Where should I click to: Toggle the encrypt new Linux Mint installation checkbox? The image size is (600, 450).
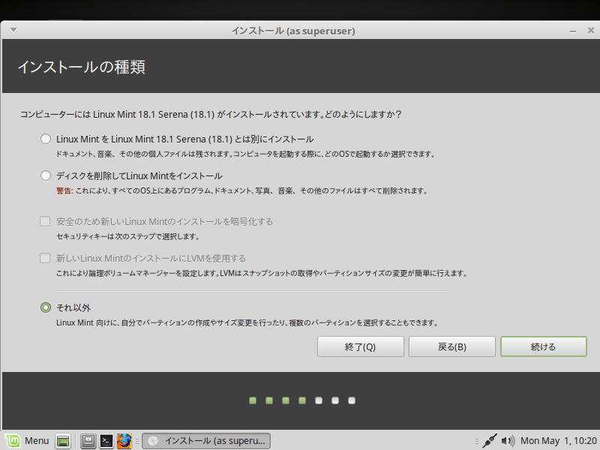(x=45, y=221)
